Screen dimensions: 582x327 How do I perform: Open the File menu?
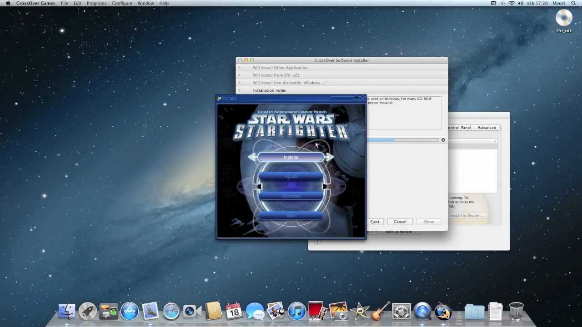point(65,3)
